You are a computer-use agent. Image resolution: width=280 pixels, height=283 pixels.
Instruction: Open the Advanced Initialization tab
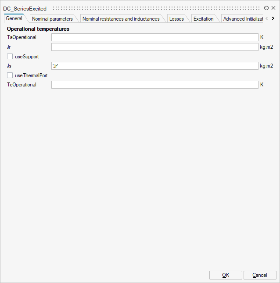[x=242, y=19]
